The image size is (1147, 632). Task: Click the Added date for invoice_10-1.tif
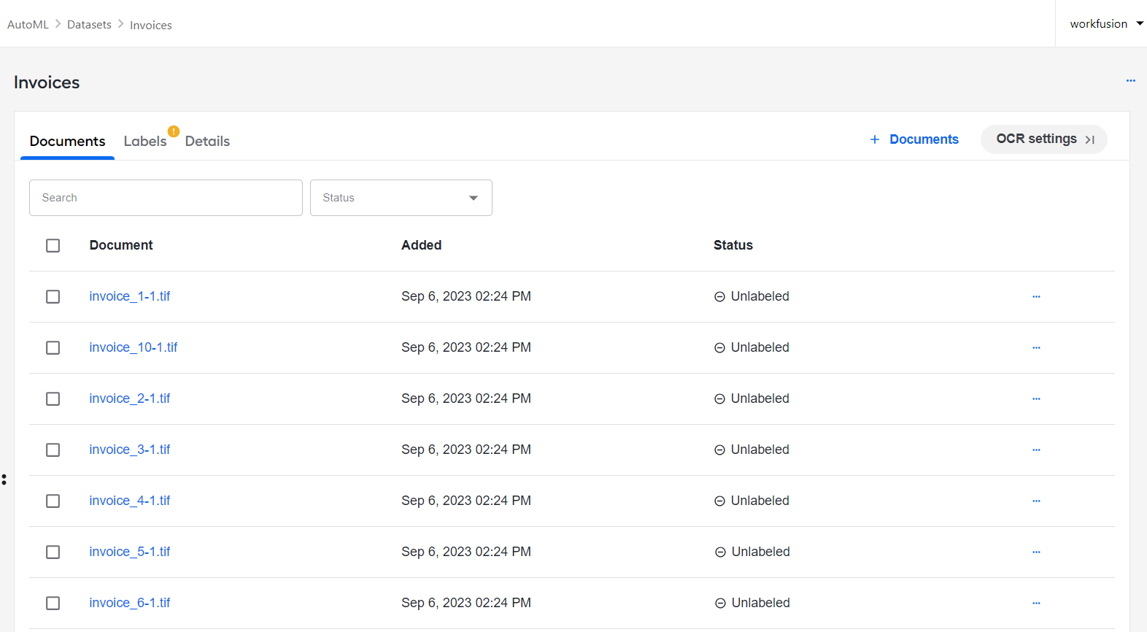pyautogui.click(x=466, y=347)
